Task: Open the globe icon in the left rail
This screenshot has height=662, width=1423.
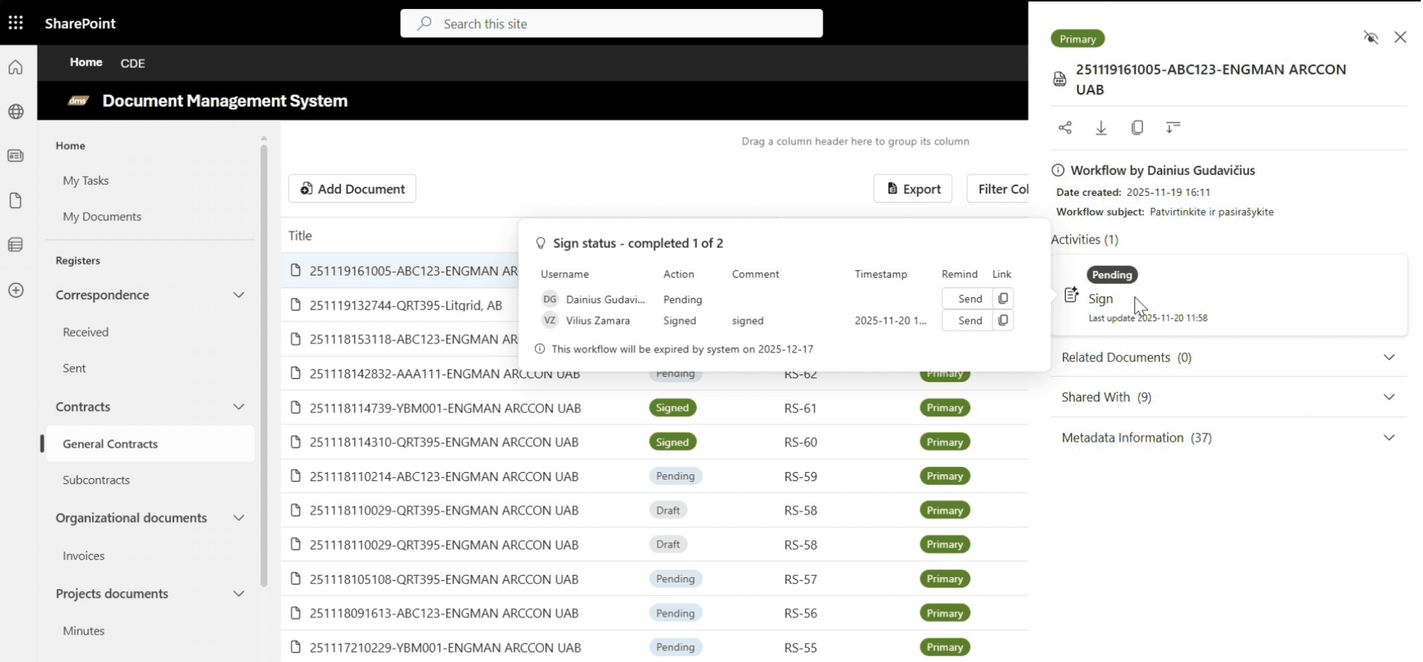Action: point(16,111)
